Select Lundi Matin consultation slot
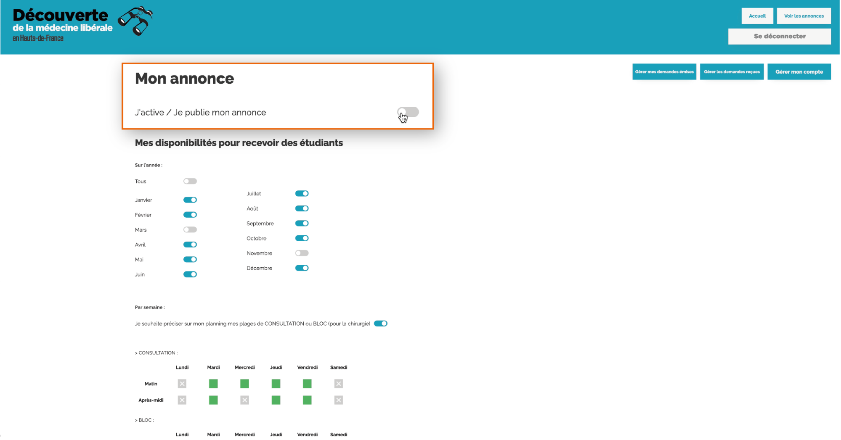This screenshot has width=841, height=440. click(x=182, y=384)
